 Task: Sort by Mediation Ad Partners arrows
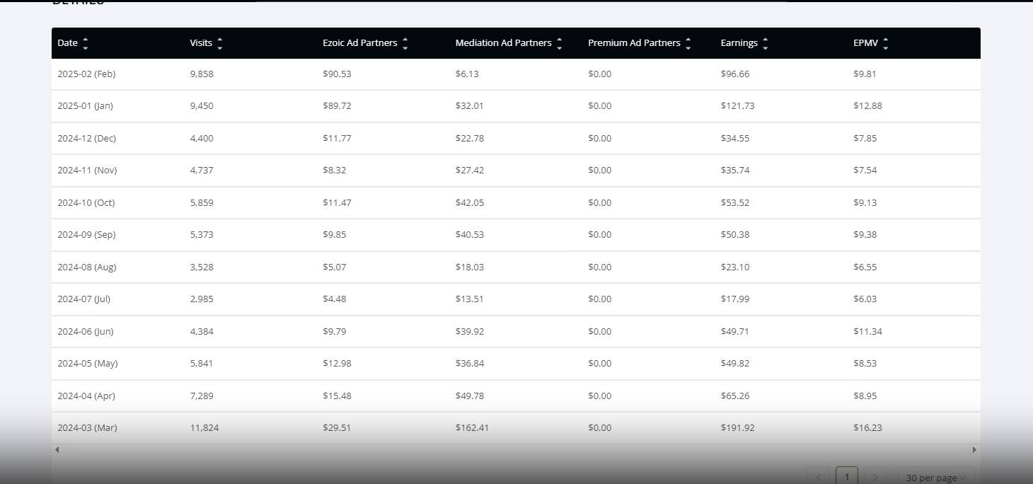(559, 43)
